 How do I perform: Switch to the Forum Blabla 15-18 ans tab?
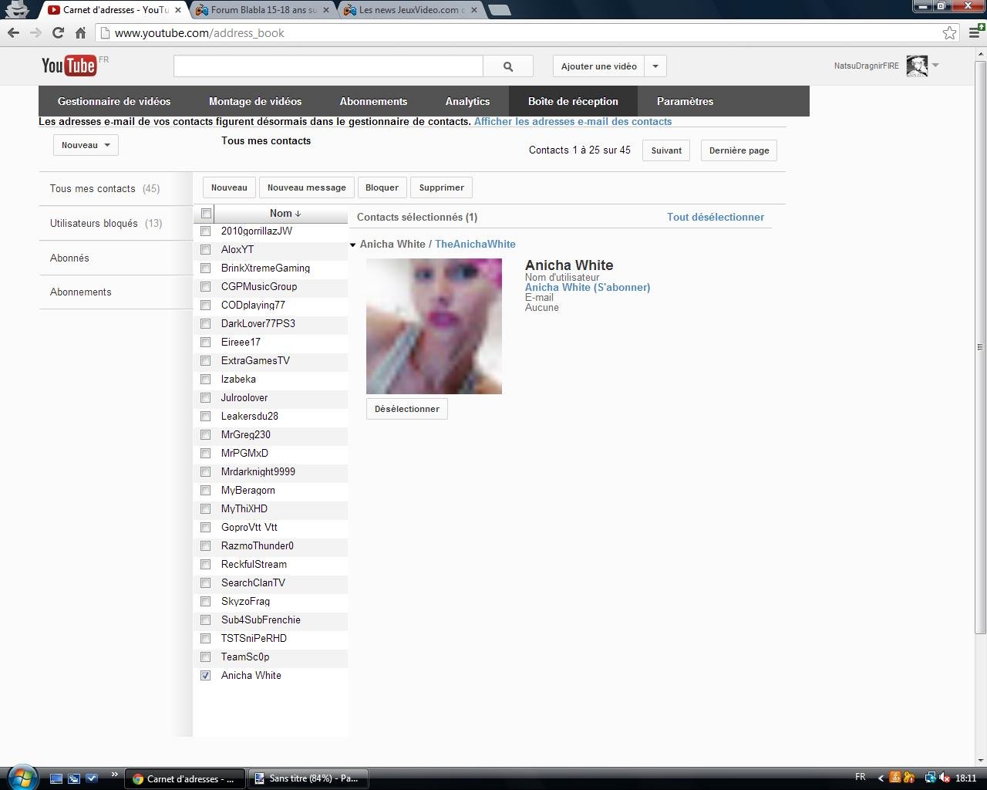pyautogui.click(x=263, y=10)
